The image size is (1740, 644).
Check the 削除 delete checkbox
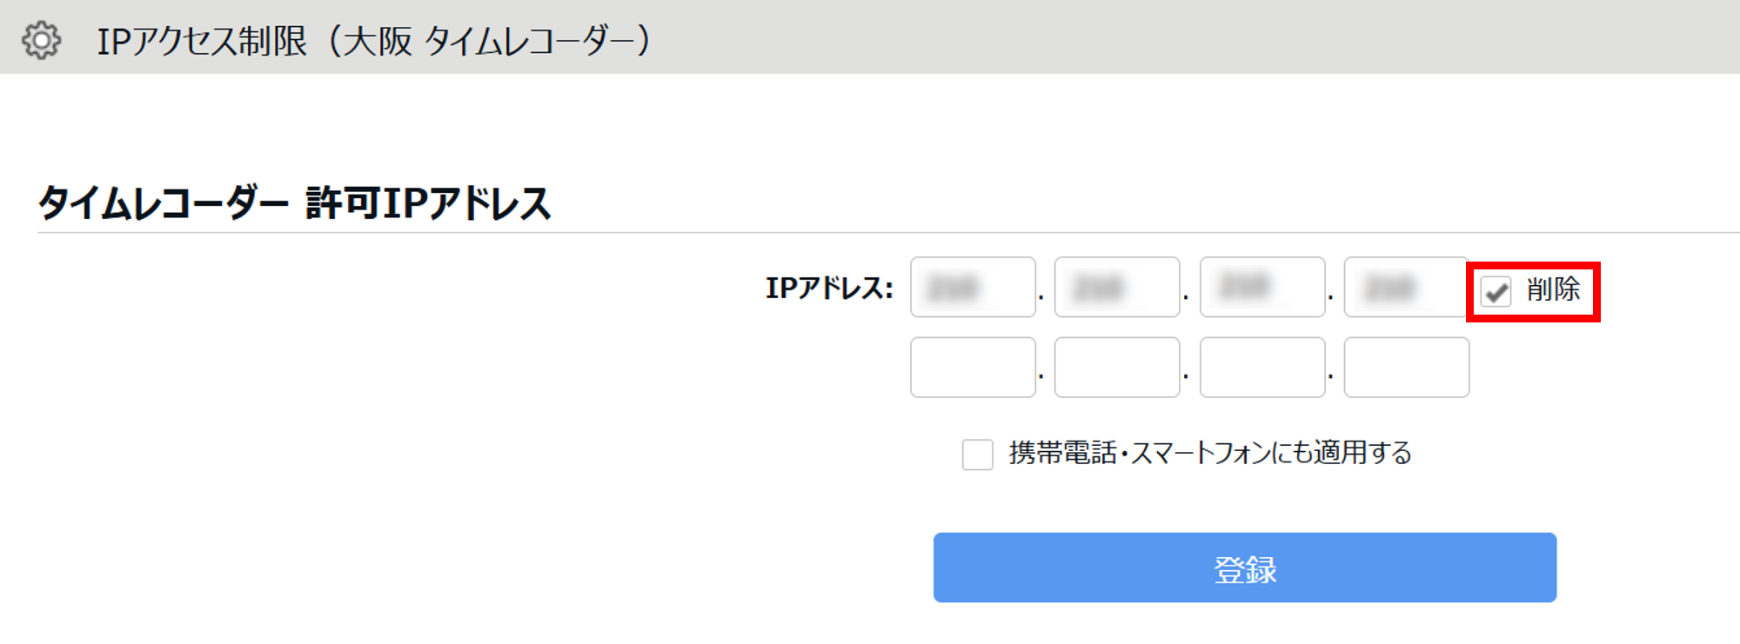pos(1496,291)
